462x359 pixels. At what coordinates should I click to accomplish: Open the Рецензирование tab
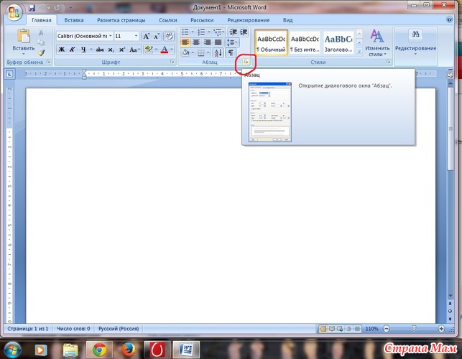click(248, 20)
